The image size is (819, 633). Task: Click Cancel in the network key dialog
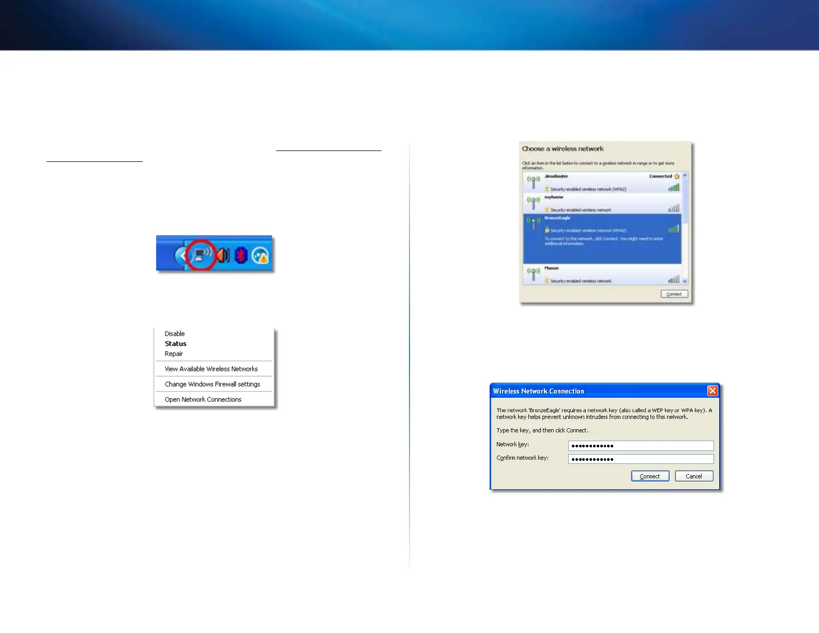(x=694, y=476)
